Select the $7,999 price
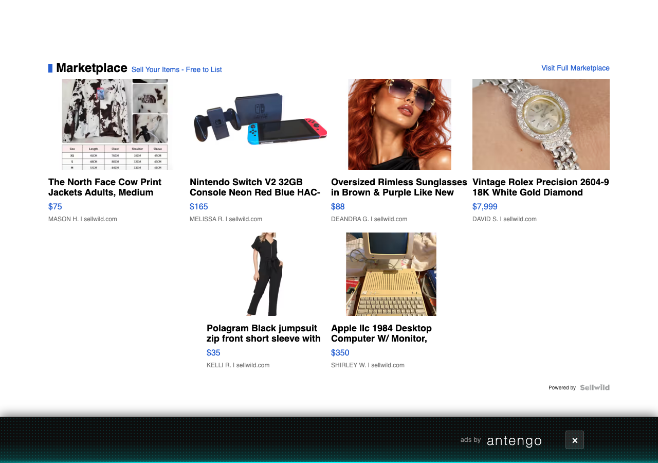This screenshot has width=658, height=463. coord(485,207)
